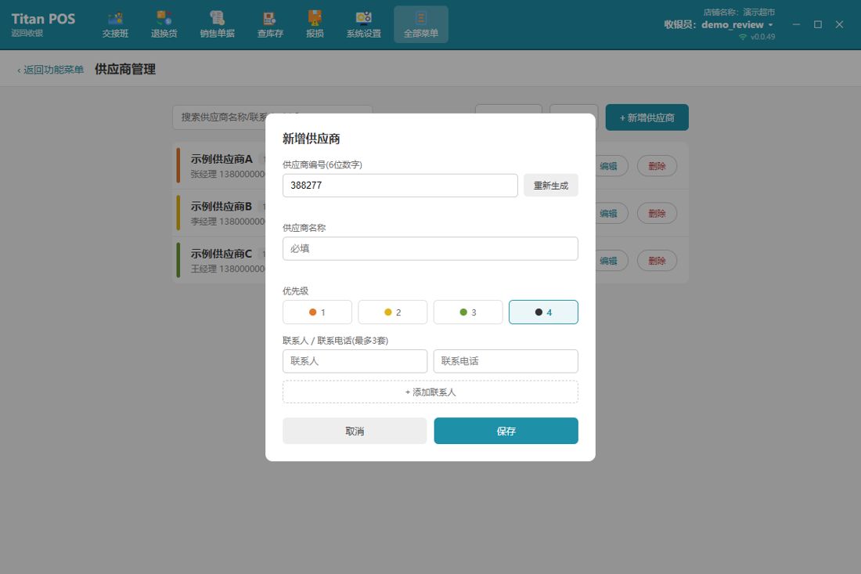Click the 联系人 contact name field
The height and width of the screenshot is (574, 861).
coord(355,362)
